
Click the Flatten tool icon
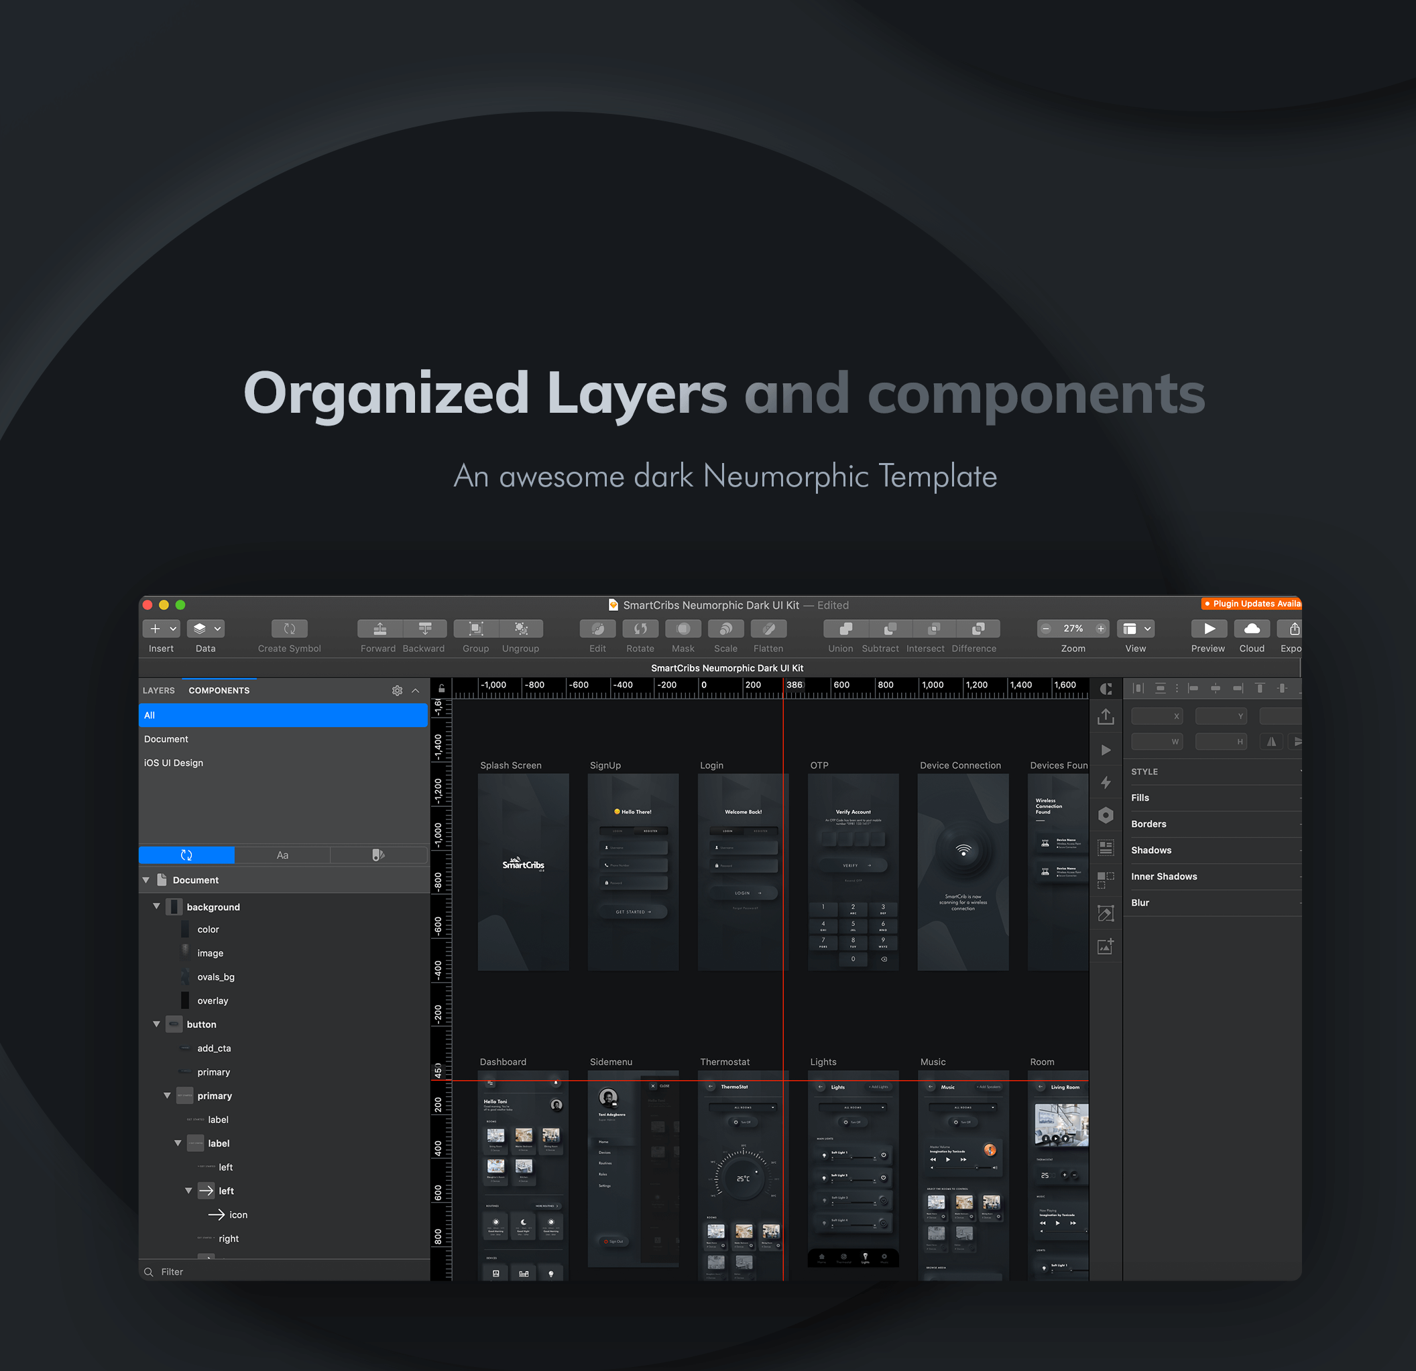[768, 629]
